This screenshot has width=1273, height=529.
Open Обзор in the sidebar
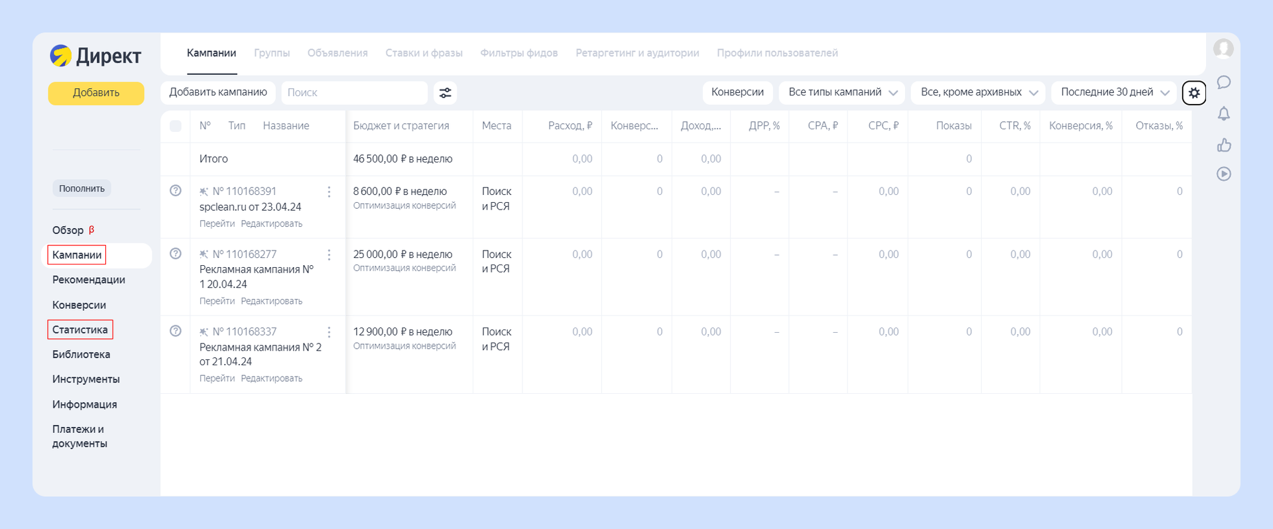tap(68, 230)
